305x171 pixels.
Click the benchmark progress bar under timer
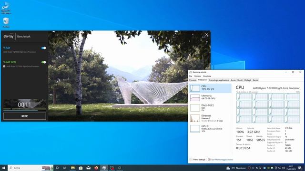24,110
